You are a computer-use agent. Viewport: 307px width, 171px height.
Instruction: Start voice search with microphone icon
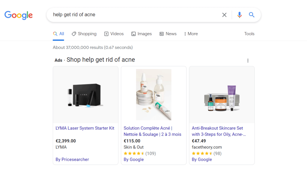[x=239, y=15]
